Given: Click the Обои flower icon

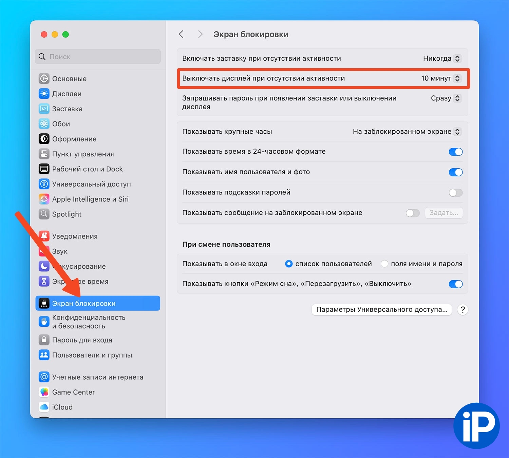Looking at the screenshot, I should (44, 124).
